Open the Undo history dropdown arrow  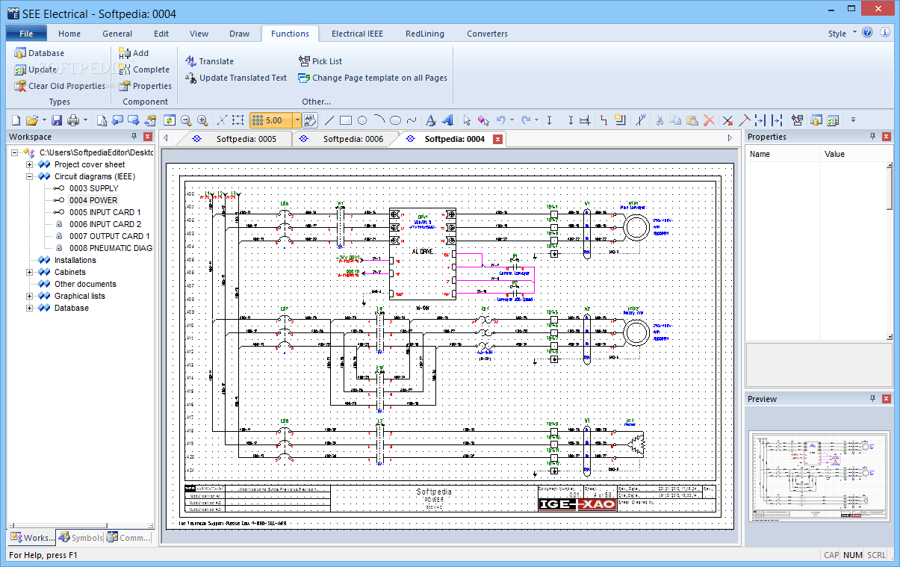pos(513,120)
